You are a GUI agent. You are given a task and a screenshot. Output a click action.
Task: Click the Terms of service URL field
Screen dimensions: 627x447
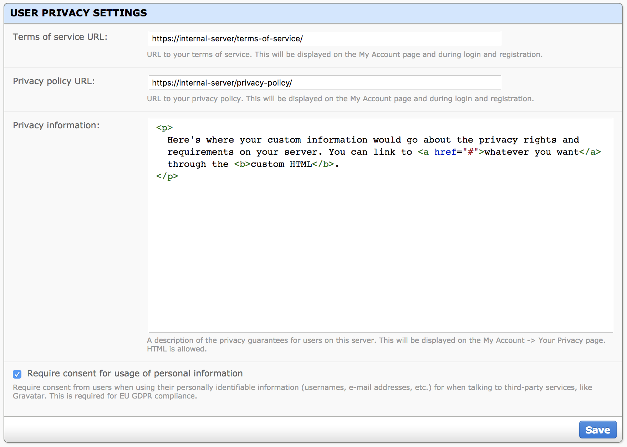pyautogui.click(x=325, y=38)
